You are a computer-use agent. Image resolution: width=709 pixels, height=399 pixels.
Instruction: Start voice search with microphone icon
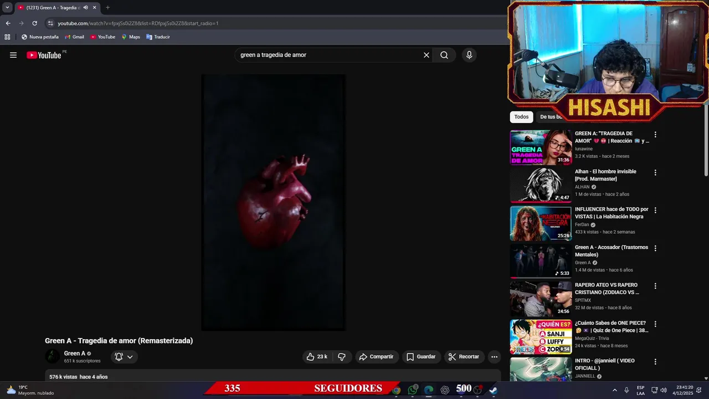(469, 55)
